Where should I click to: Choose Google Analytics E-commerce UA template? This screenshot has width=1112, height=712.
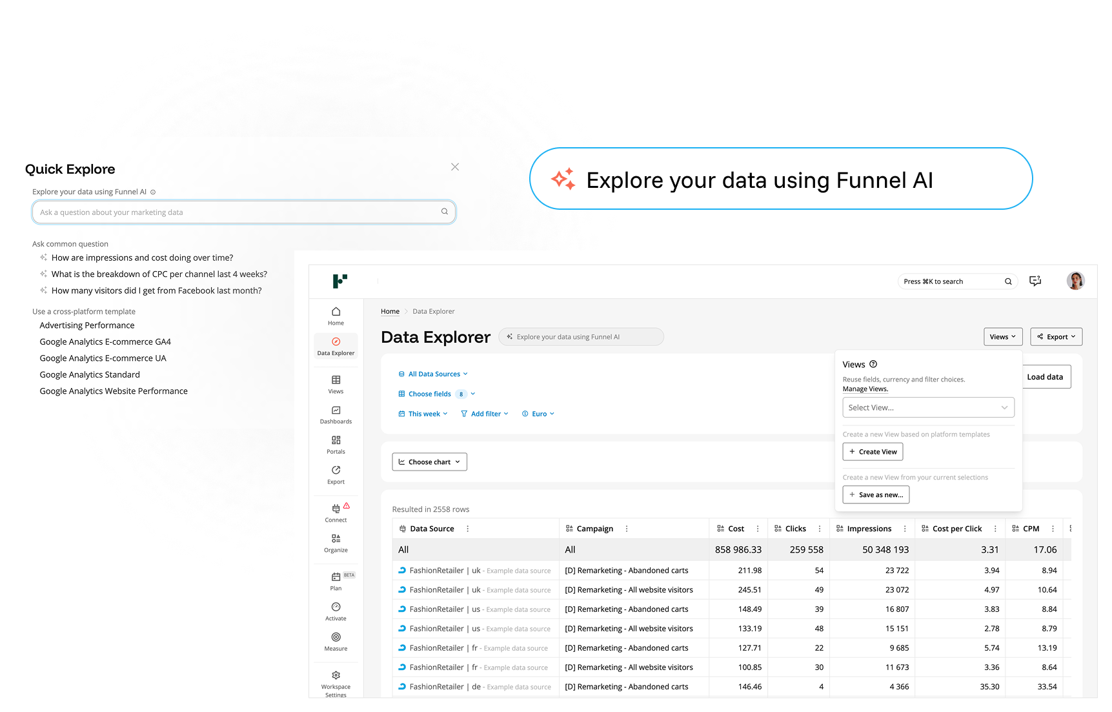click(103, 358)
